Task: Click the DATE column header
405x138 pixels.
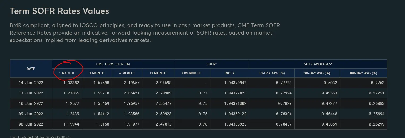Action: point(31,69)
